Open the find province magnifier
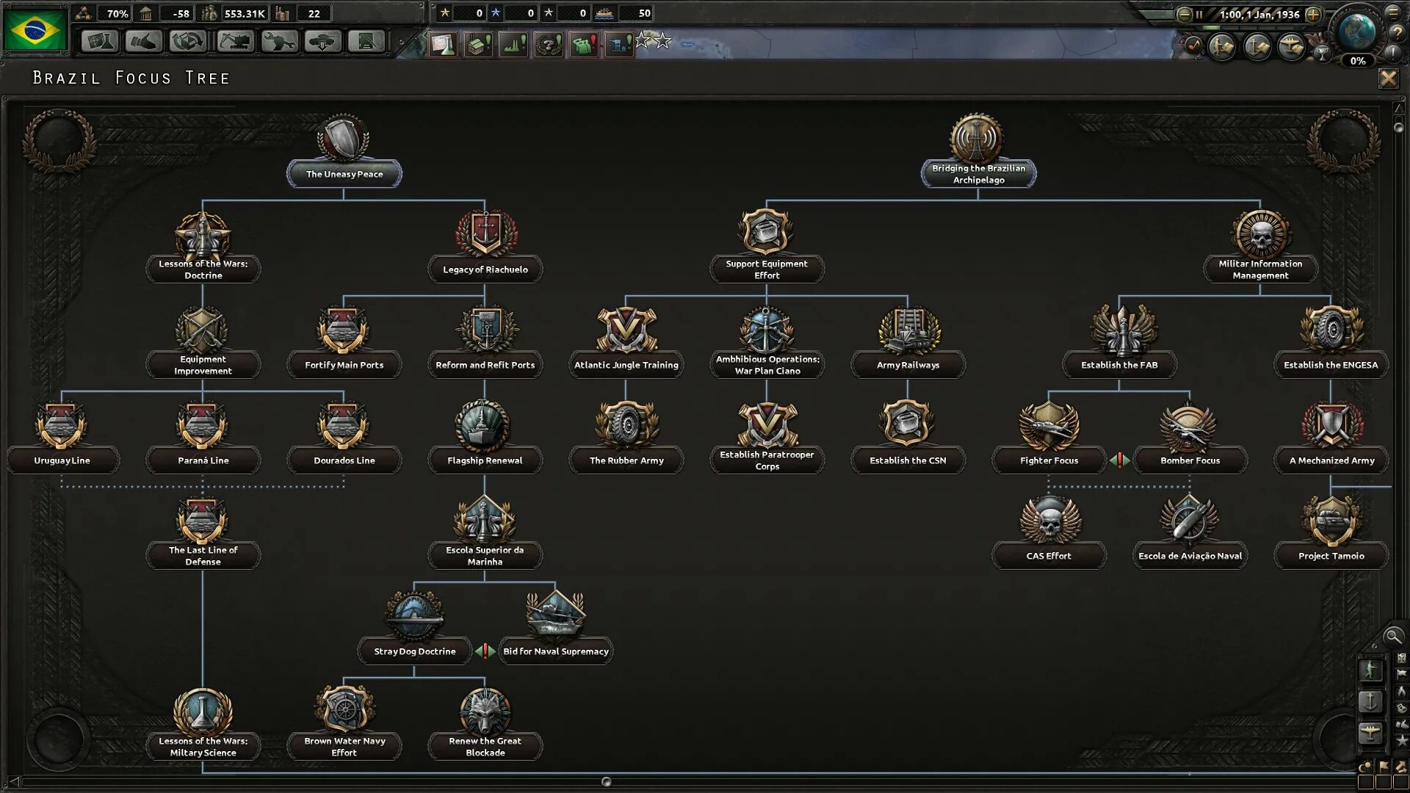 coord(1393,637)
